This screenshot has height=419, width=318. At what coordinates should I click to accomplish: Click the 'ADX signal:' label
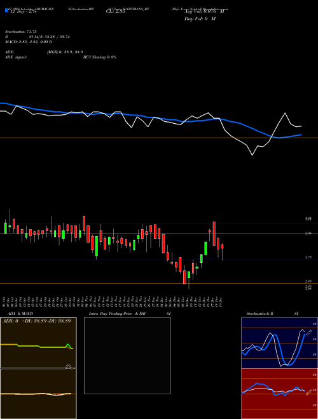coord(15,57)
